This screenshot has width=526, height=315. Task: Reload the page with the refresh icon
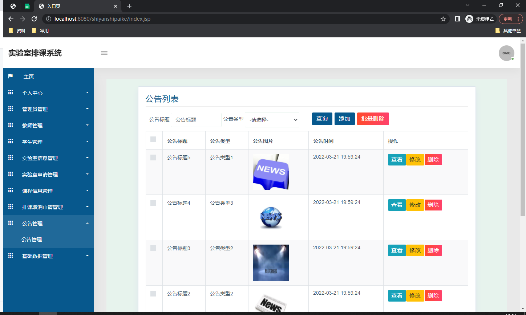[x=34, y=19]
